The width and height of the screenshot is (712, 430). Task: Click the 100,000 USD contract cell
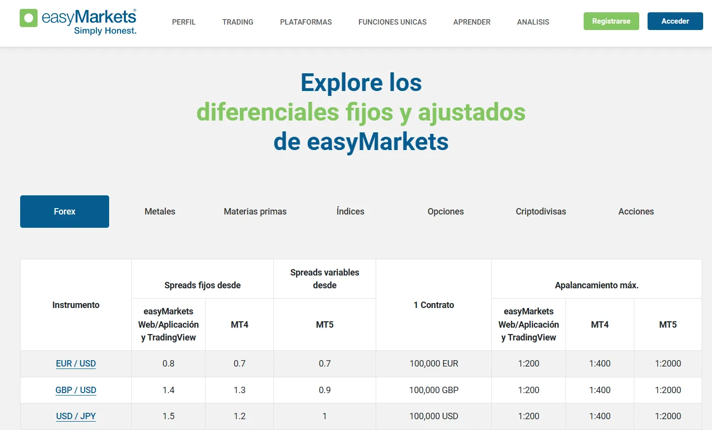tap(434, 416)
